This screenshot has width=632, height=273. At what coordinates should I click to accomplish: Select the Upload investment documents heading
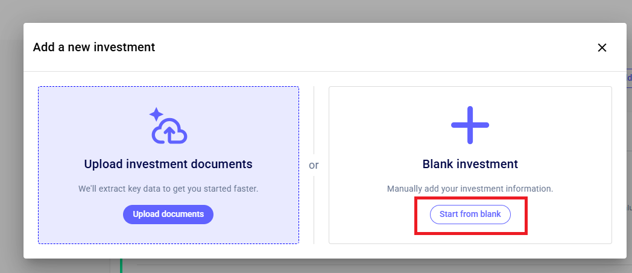tap(168, 164)
